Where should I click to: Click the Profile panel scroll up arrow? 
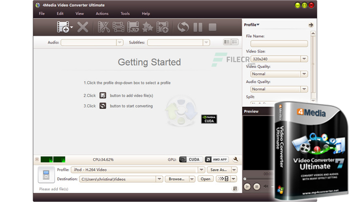pyautogui.click(x=313, y=33)
